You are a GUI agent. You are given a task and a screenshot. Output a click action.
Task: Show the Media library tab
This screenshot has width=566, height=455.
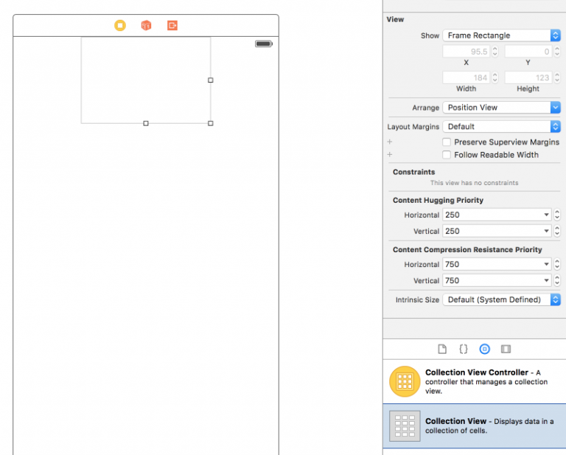tap(506, 349)
